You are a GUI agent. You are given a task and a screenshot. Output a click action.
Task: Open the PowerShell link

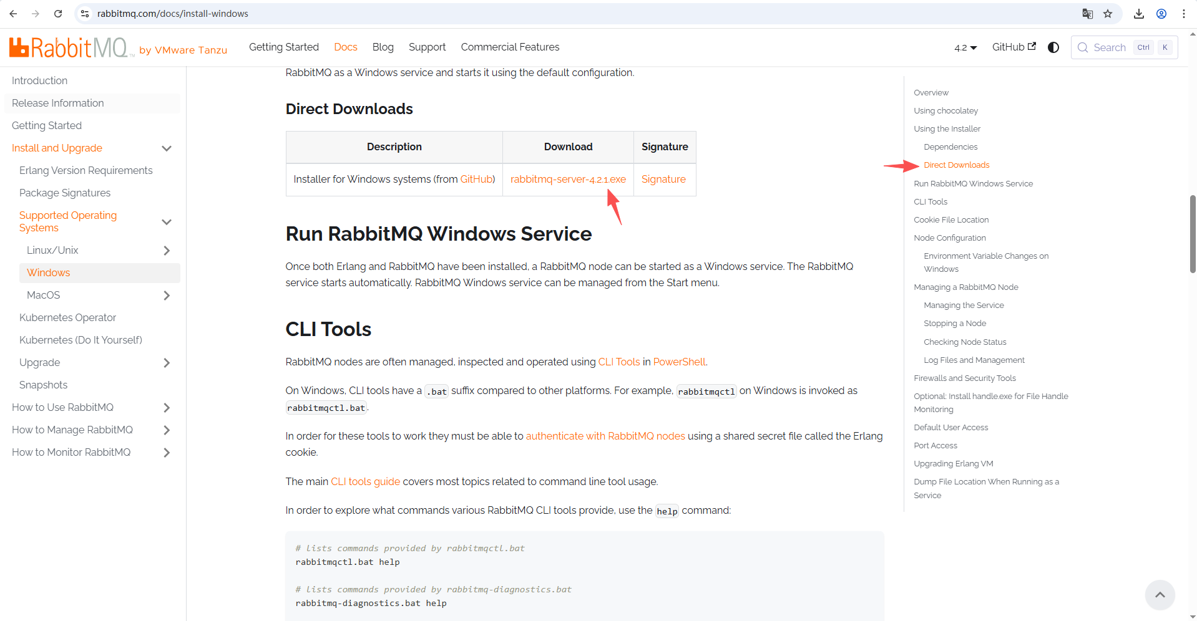pyautogui.click(x=679, y=362)
